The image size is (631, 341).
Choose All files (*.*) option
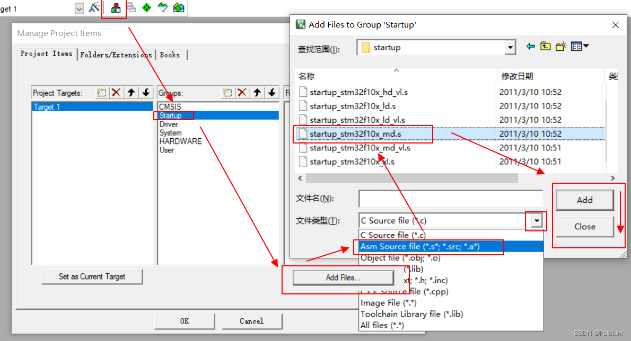(451, 325)
